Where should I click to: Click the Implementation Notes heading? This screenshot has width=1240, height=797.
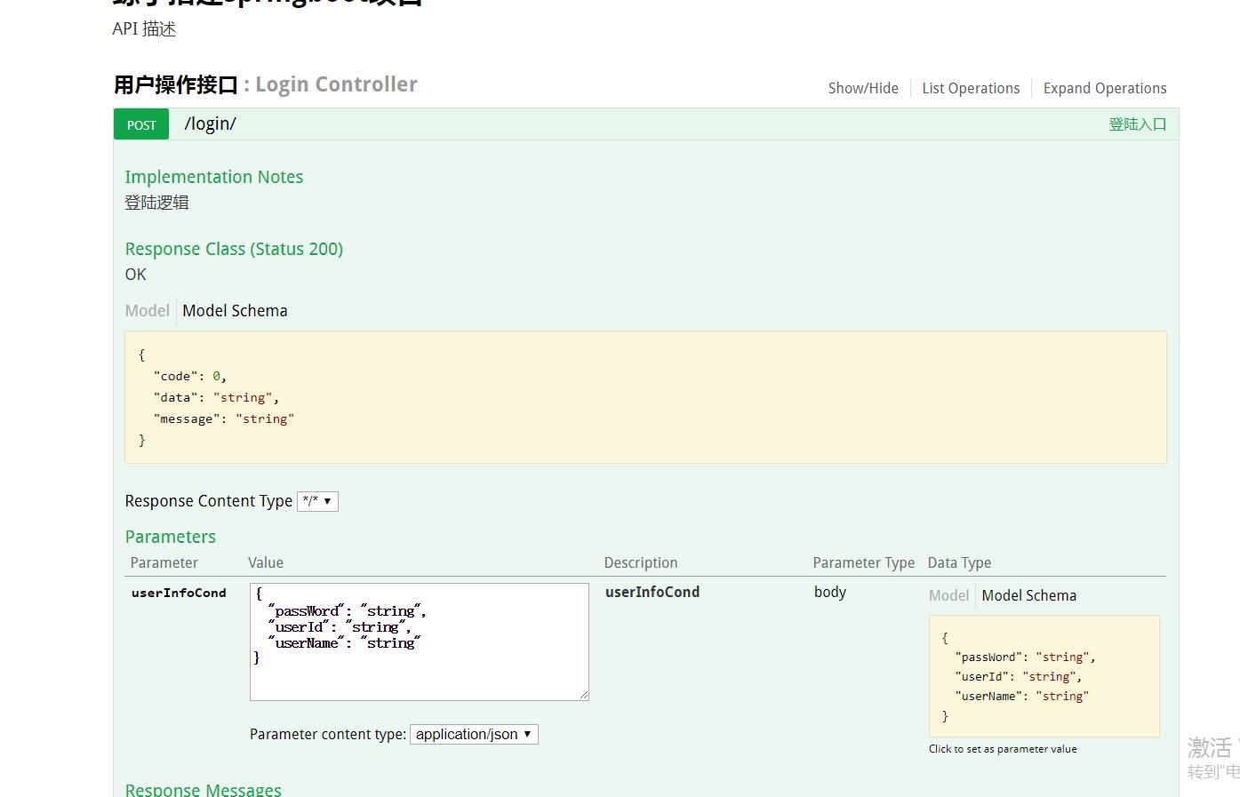point(214,177)
